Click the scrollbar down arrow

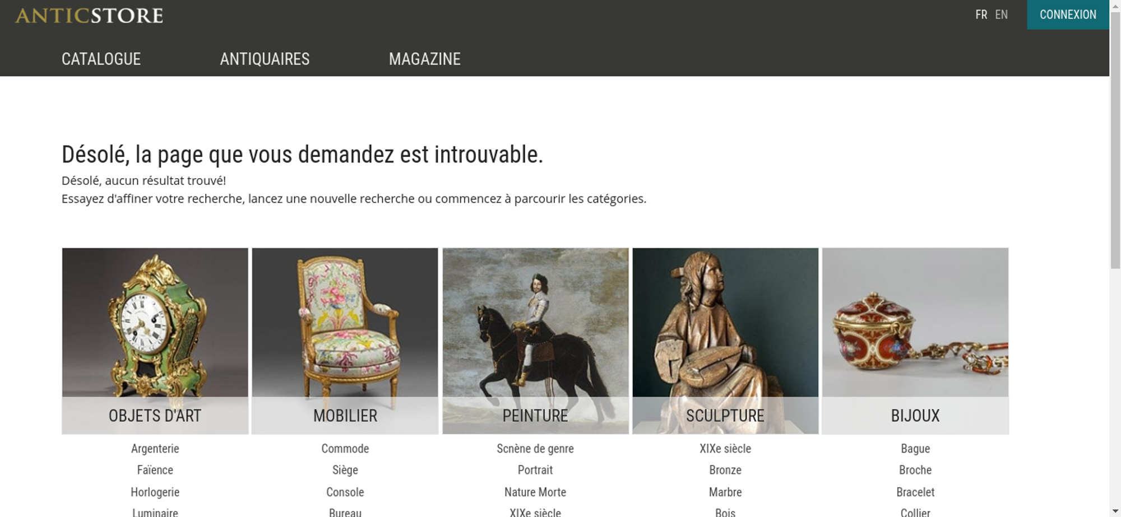[x=1115, y=511]
